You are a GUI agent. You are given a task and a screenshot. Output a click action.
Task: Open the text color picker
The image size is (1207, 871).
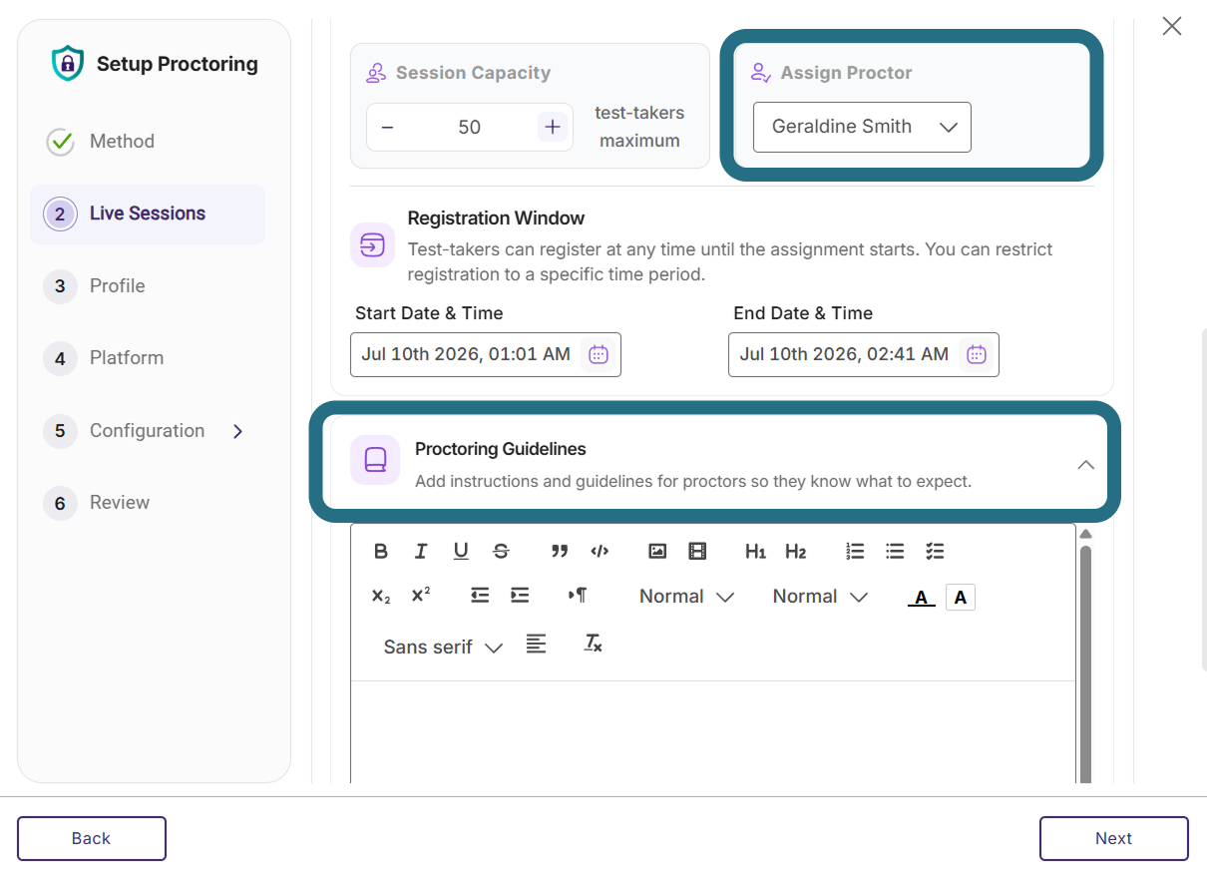921,598
